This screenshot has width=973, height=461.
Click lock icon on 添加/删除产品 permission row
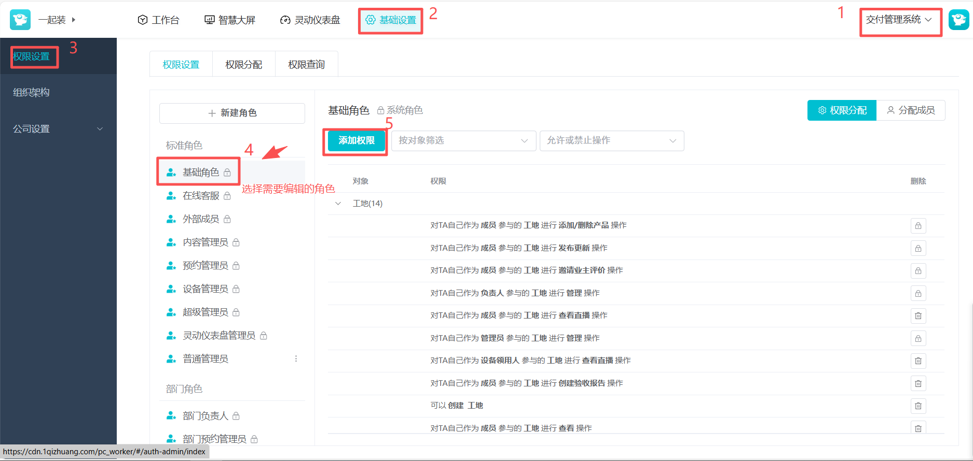pyautogui.click(x=918, y=225)
